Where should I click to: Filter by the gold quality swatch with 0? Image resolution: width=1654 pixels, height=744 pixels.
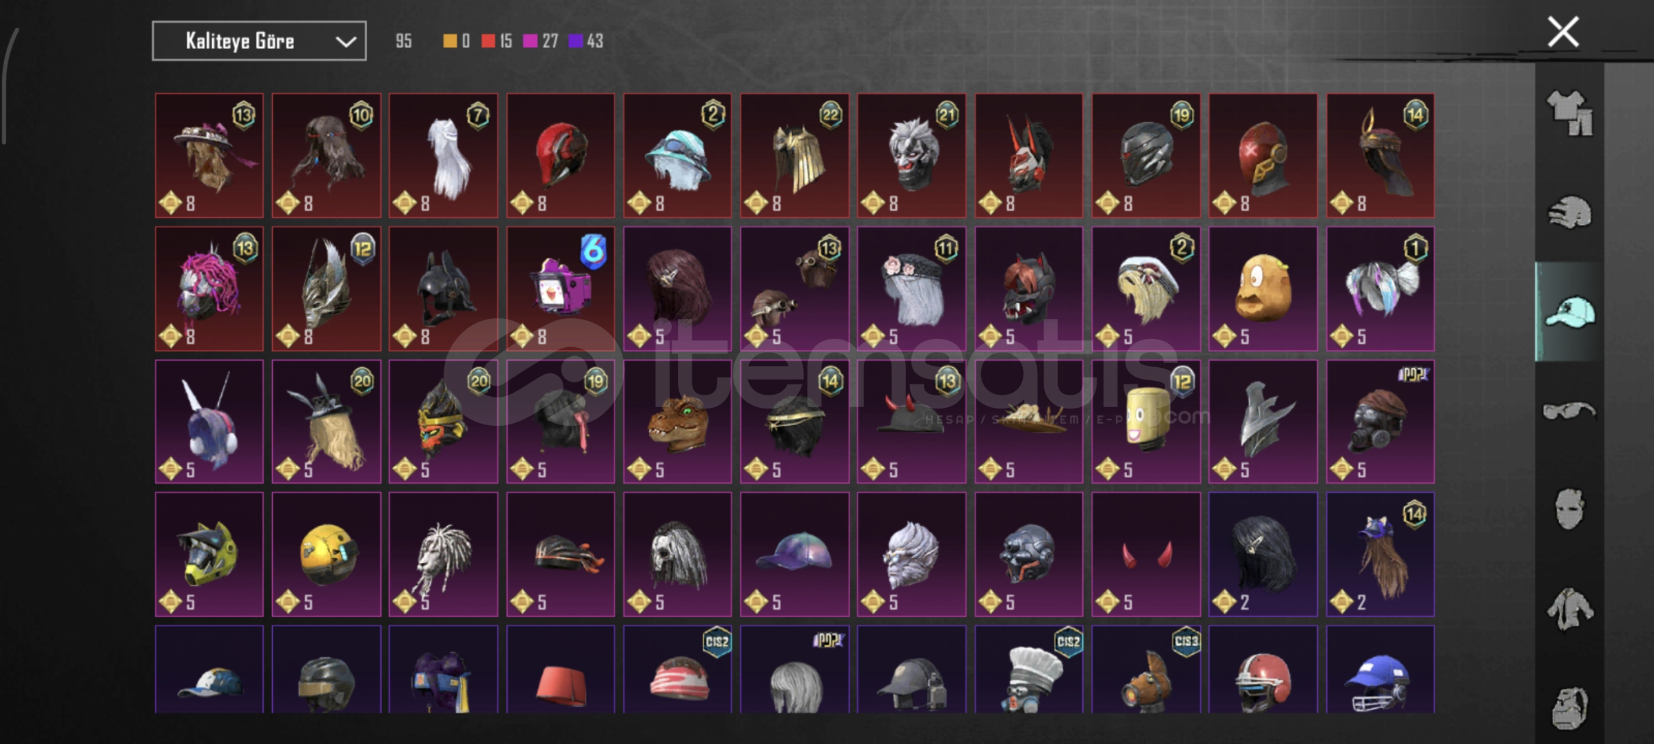click(x=456, y=41)
